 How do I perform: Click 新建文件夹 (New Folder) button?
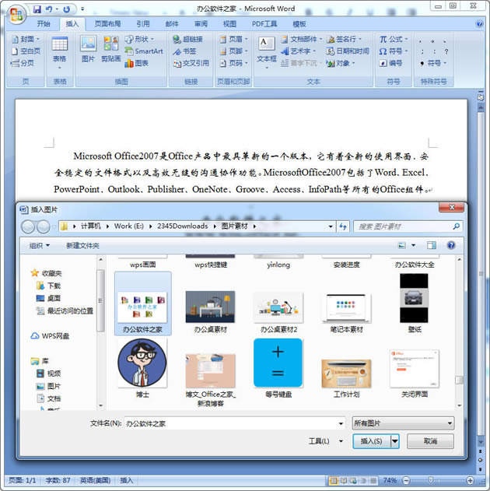point(82,245)
